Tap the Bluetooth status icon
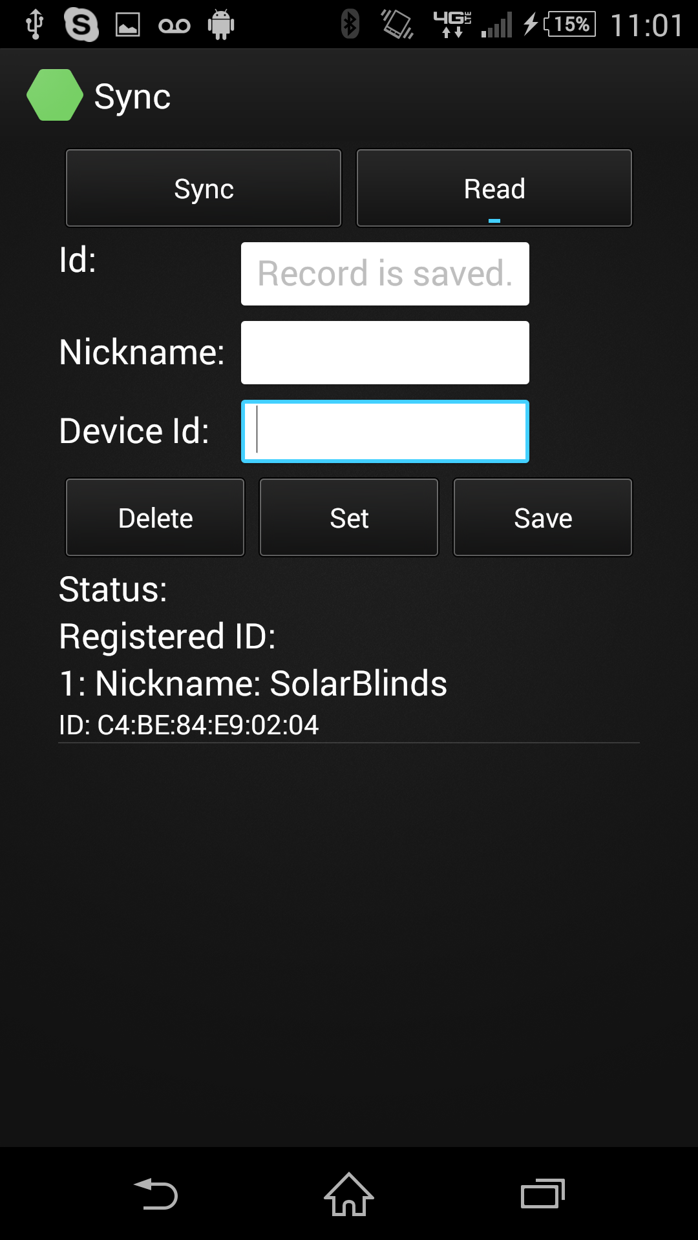The width and height of the screenshot is (698, 1240). coord(350,25)
